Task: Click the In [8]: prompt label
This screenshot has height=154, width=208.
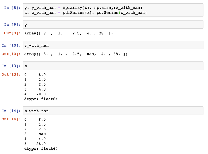Action: pos(12,8)
